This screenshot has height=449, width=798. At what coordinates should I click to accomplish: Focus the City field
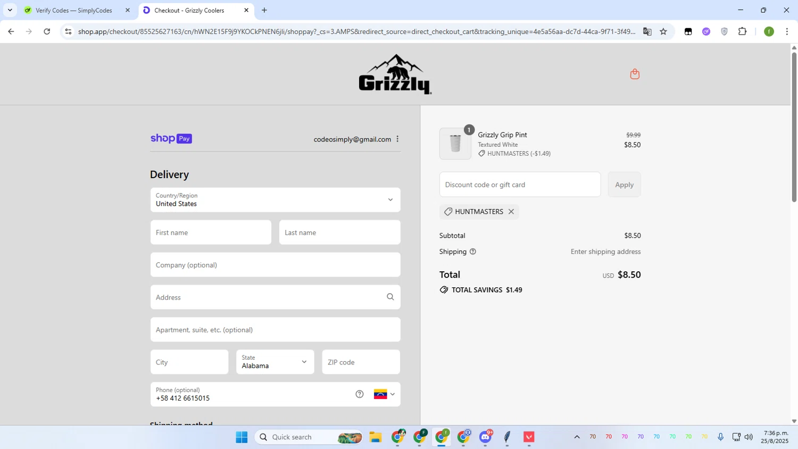tap(189, 362)
